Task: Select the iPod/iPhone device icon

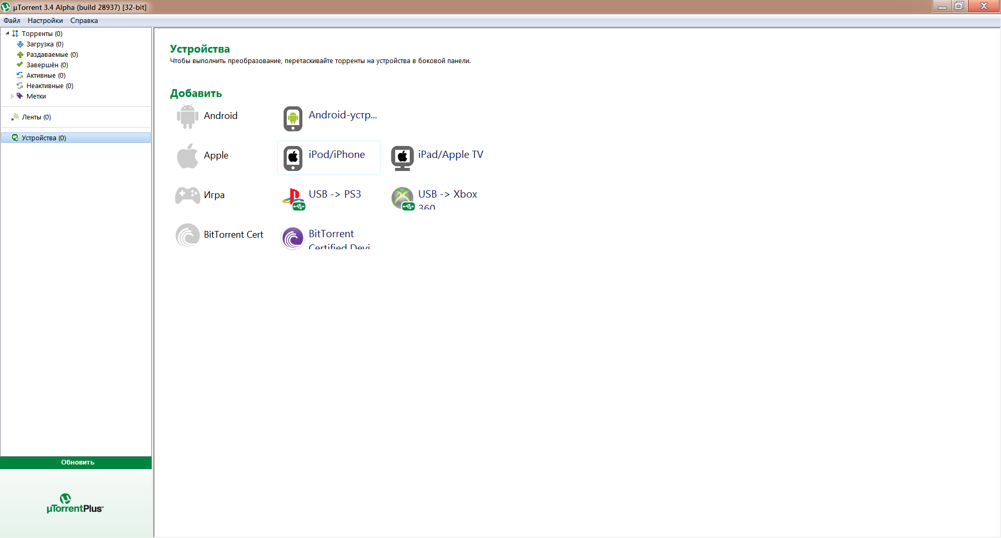Action: 293,158
